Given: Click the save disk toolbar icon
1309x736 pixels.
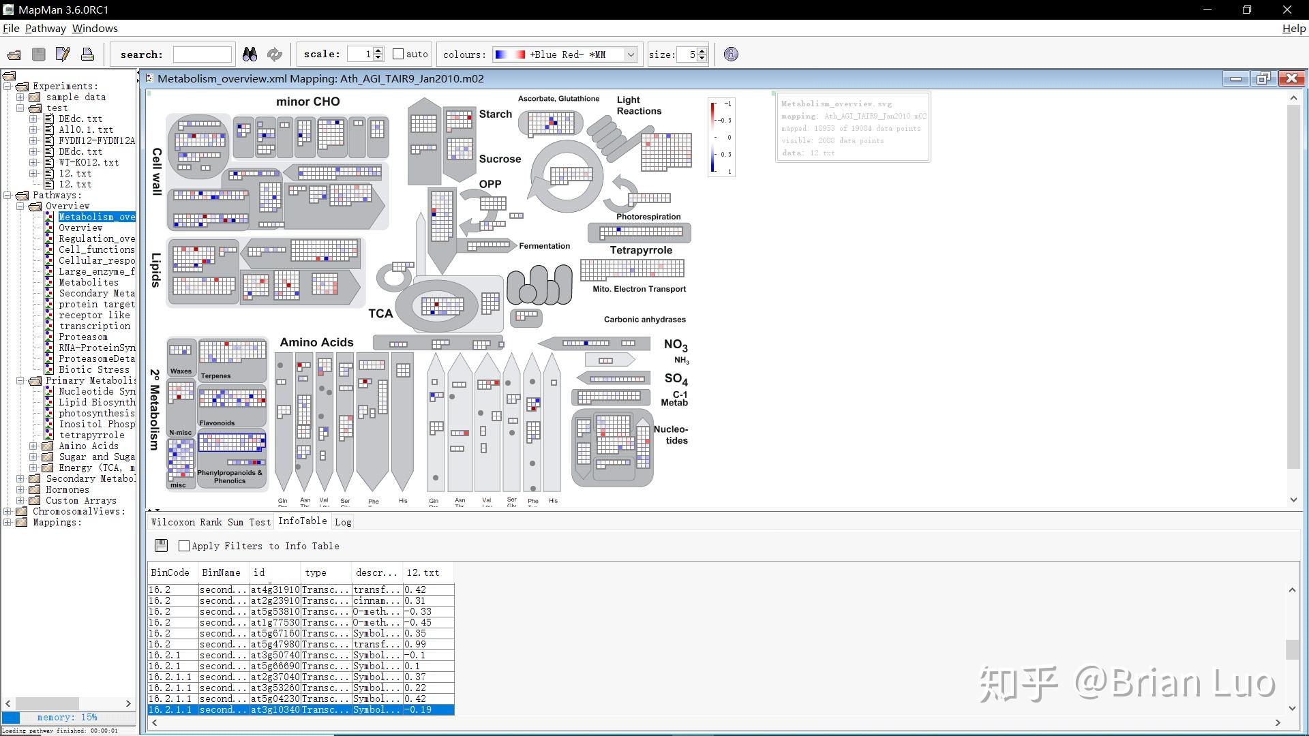Looking at the screenshot, I should [x=39, y=55].
